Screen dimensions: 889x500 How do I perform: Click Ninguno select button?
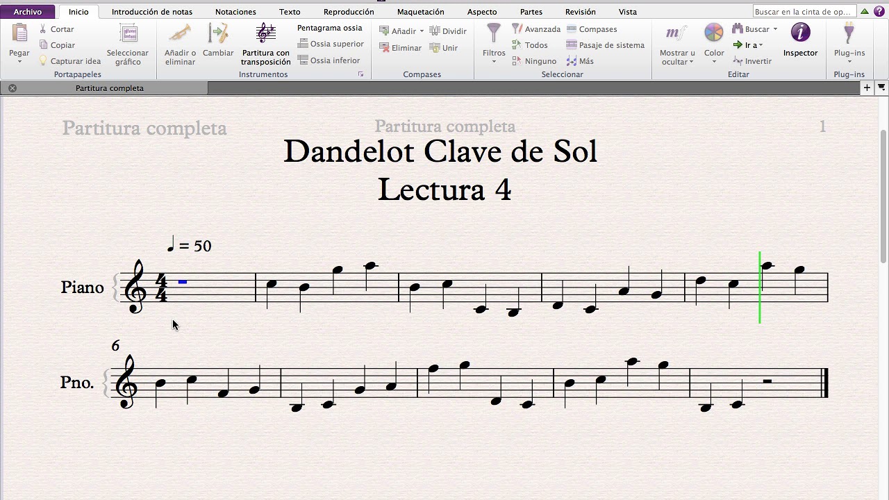[534, 61]
